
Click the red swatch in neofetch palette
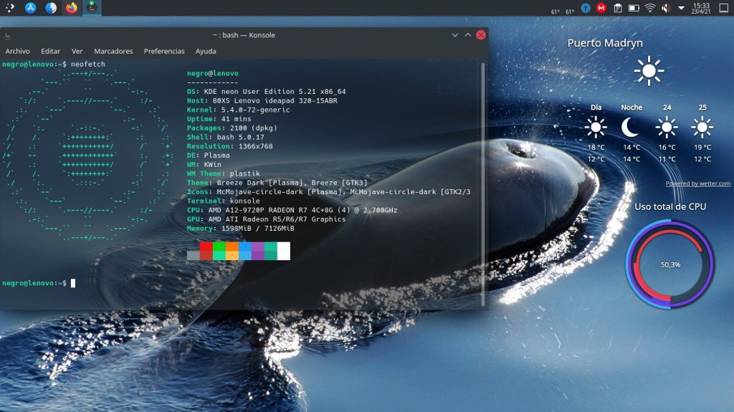pos(206,246)
